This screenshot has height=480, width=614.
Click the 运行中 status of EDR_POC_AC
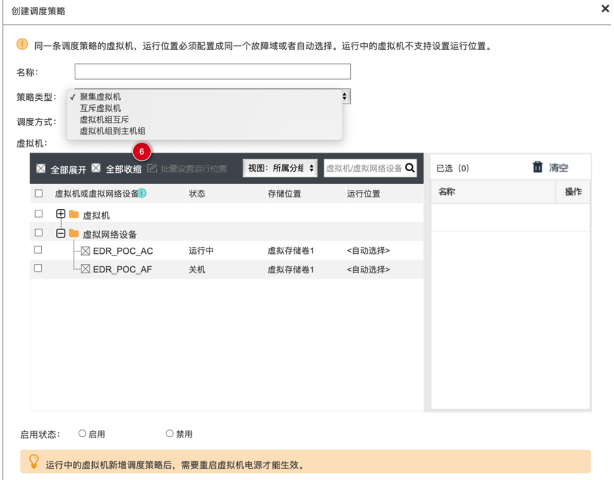pos(201,250)
